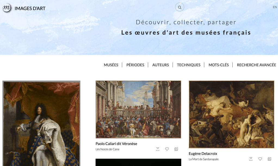Open the La Mort de Sardanapale painting thumbnail
278x166 pixels.
tap(231, 114)
